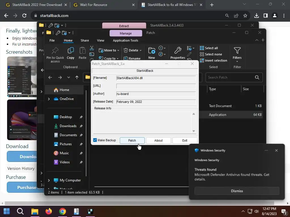
Task: Select the Extract tab in back window
Action: [124, 26]
